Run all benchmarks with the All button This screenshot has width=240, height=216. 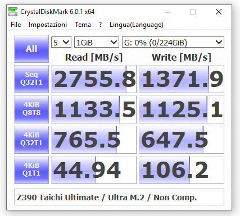(31, 49)
